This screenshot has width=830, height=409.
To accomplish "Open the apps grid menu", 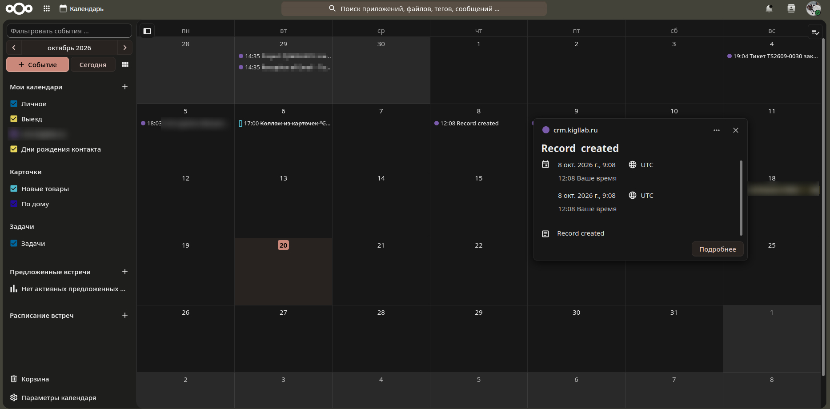I will pos(47,8).
